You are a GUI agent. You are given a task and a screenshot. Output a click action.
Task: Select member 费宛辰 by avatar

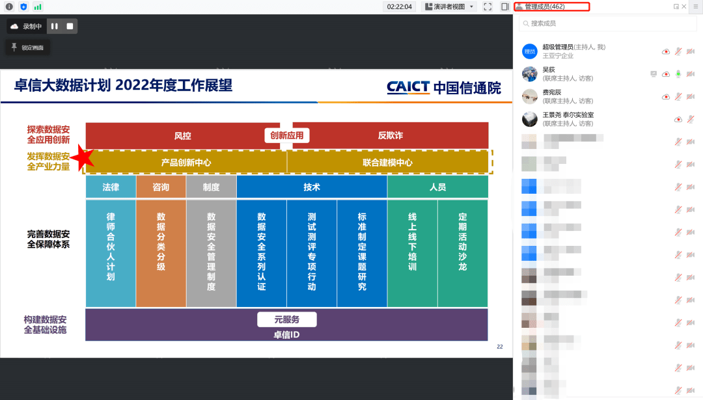click(x=529, y=96)
